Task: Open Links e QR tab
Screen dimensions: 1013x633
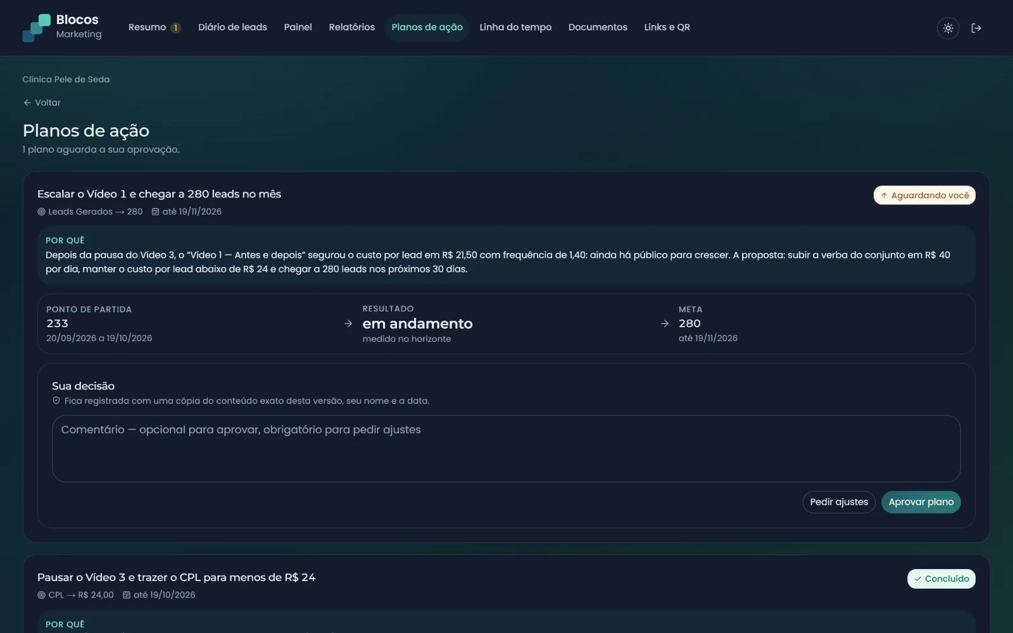Action: click(667, 27)
